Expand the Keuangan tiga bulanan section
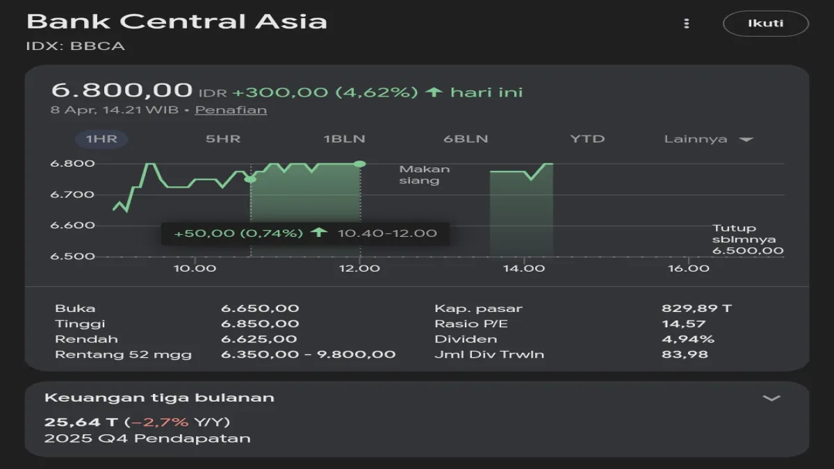 click(771, 398)
